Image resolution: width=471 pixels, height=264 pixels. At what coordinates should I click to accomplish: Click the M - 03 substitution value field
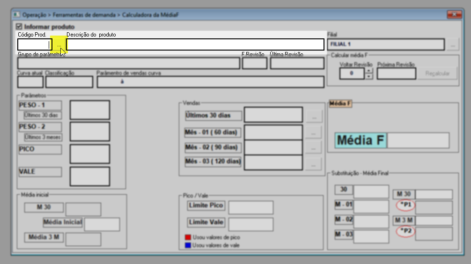pyautogui.click(x=371, y=237)
